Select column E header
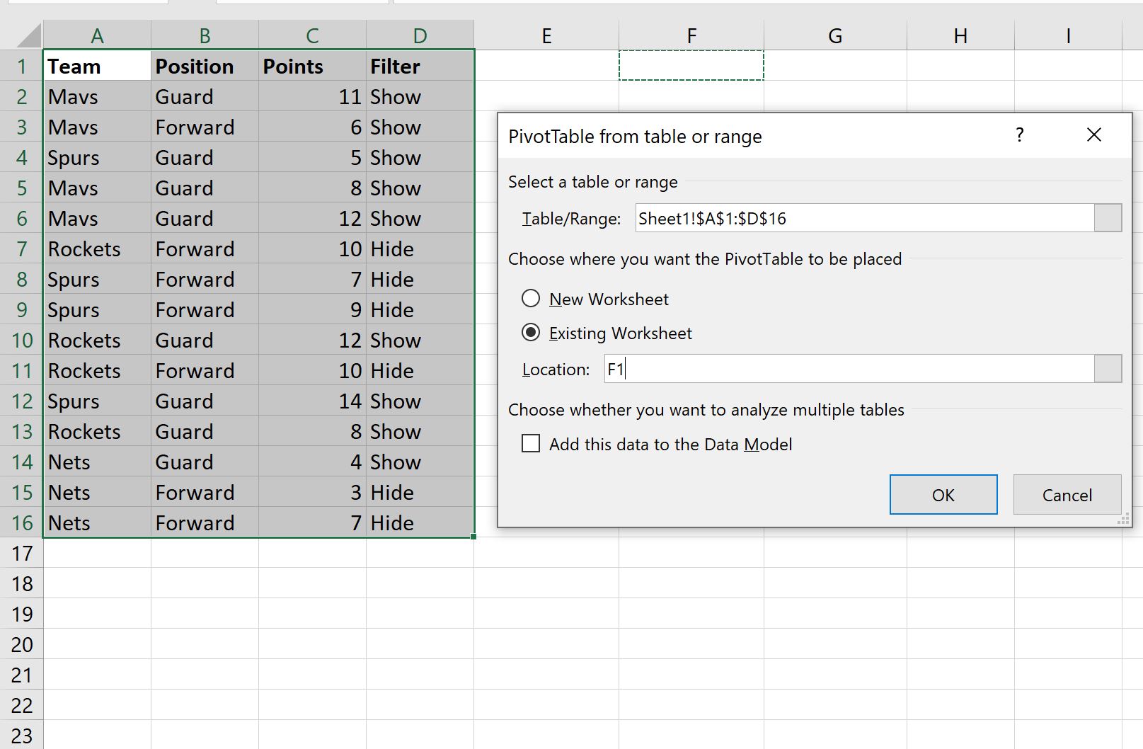This screenshot has height=749, width=1143. click(546, 35)
